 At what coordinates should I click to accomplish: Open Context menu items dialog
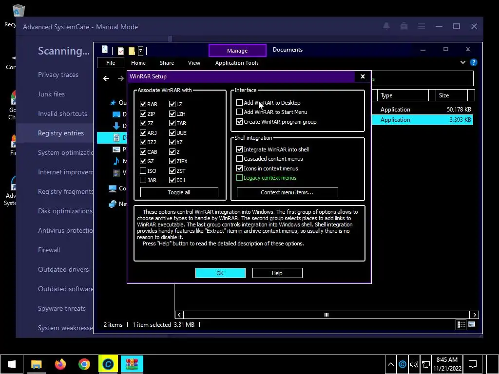pyautogui.click(x=287, y=192)
